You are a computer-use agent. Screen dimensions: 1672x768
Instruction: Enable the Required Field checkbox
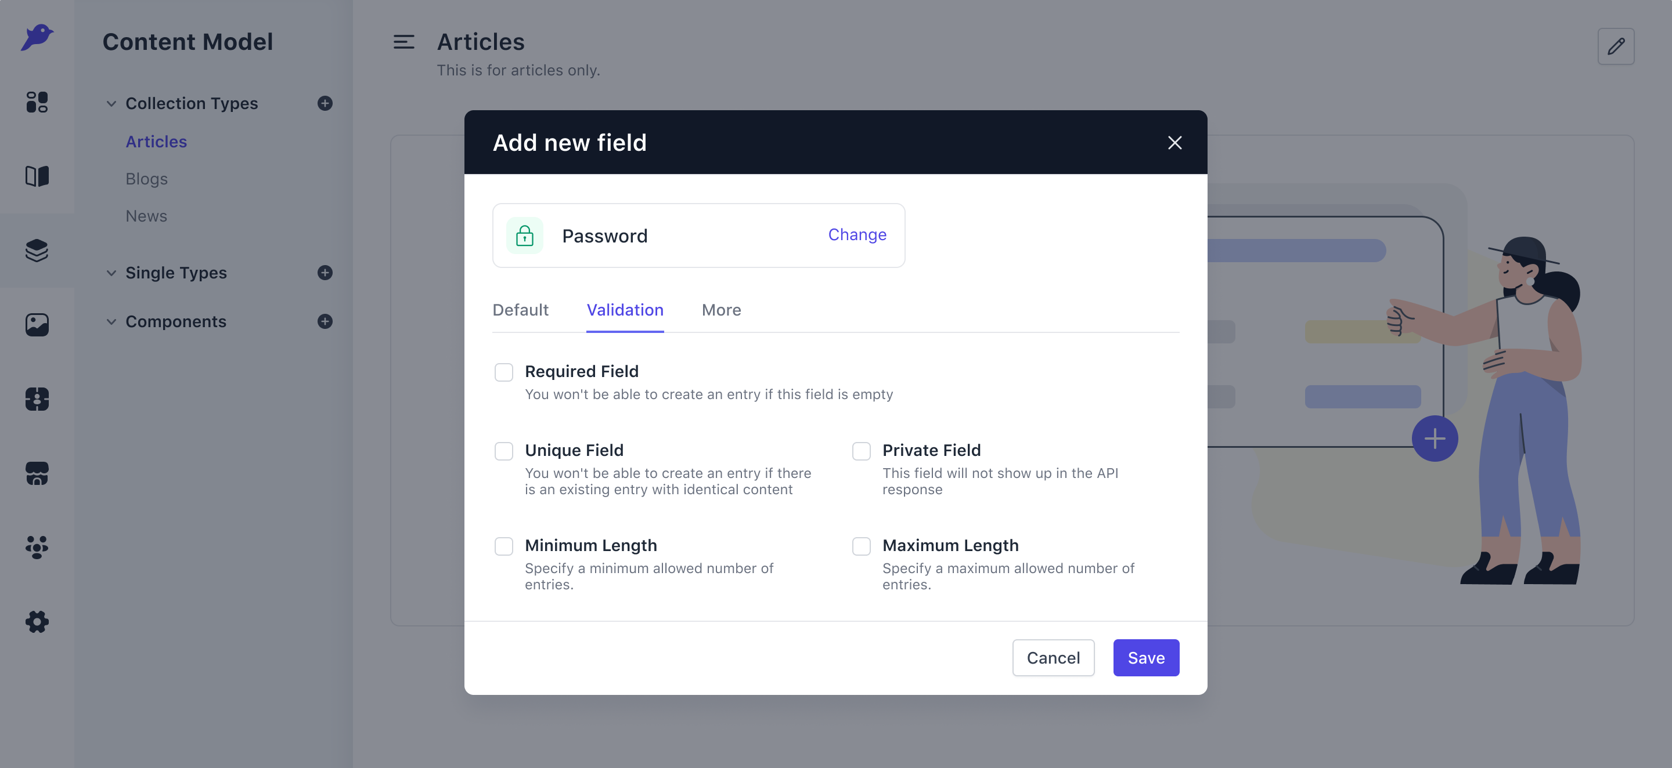[x=504, y=372]
